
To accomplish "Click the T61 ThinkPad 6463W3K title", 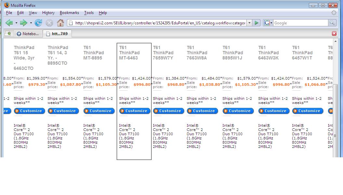I will [x=269, y=53].
